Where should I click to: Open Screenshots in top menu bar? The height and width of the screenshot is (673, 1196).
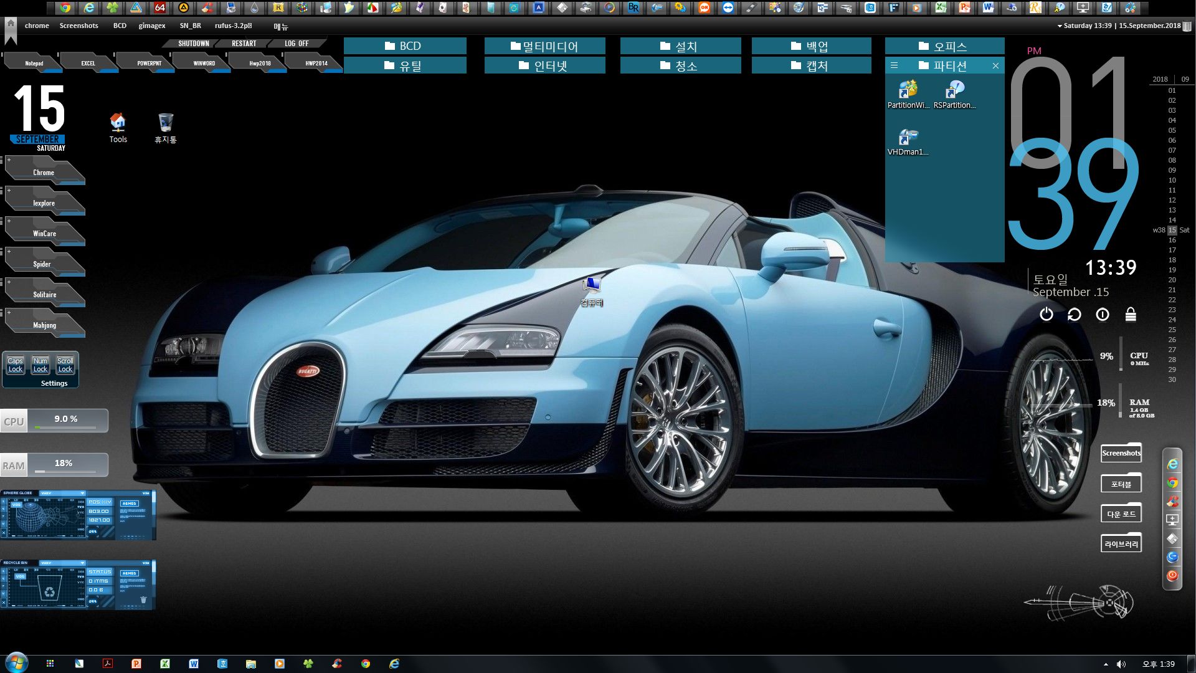(78, 26)
